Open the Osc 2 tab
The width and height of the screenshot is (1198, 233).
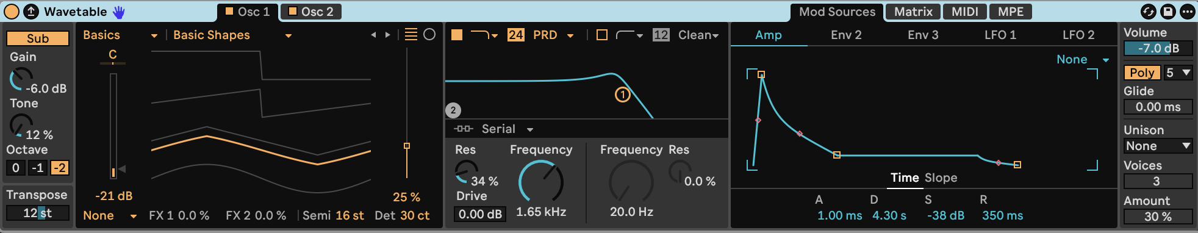(311, 12)
